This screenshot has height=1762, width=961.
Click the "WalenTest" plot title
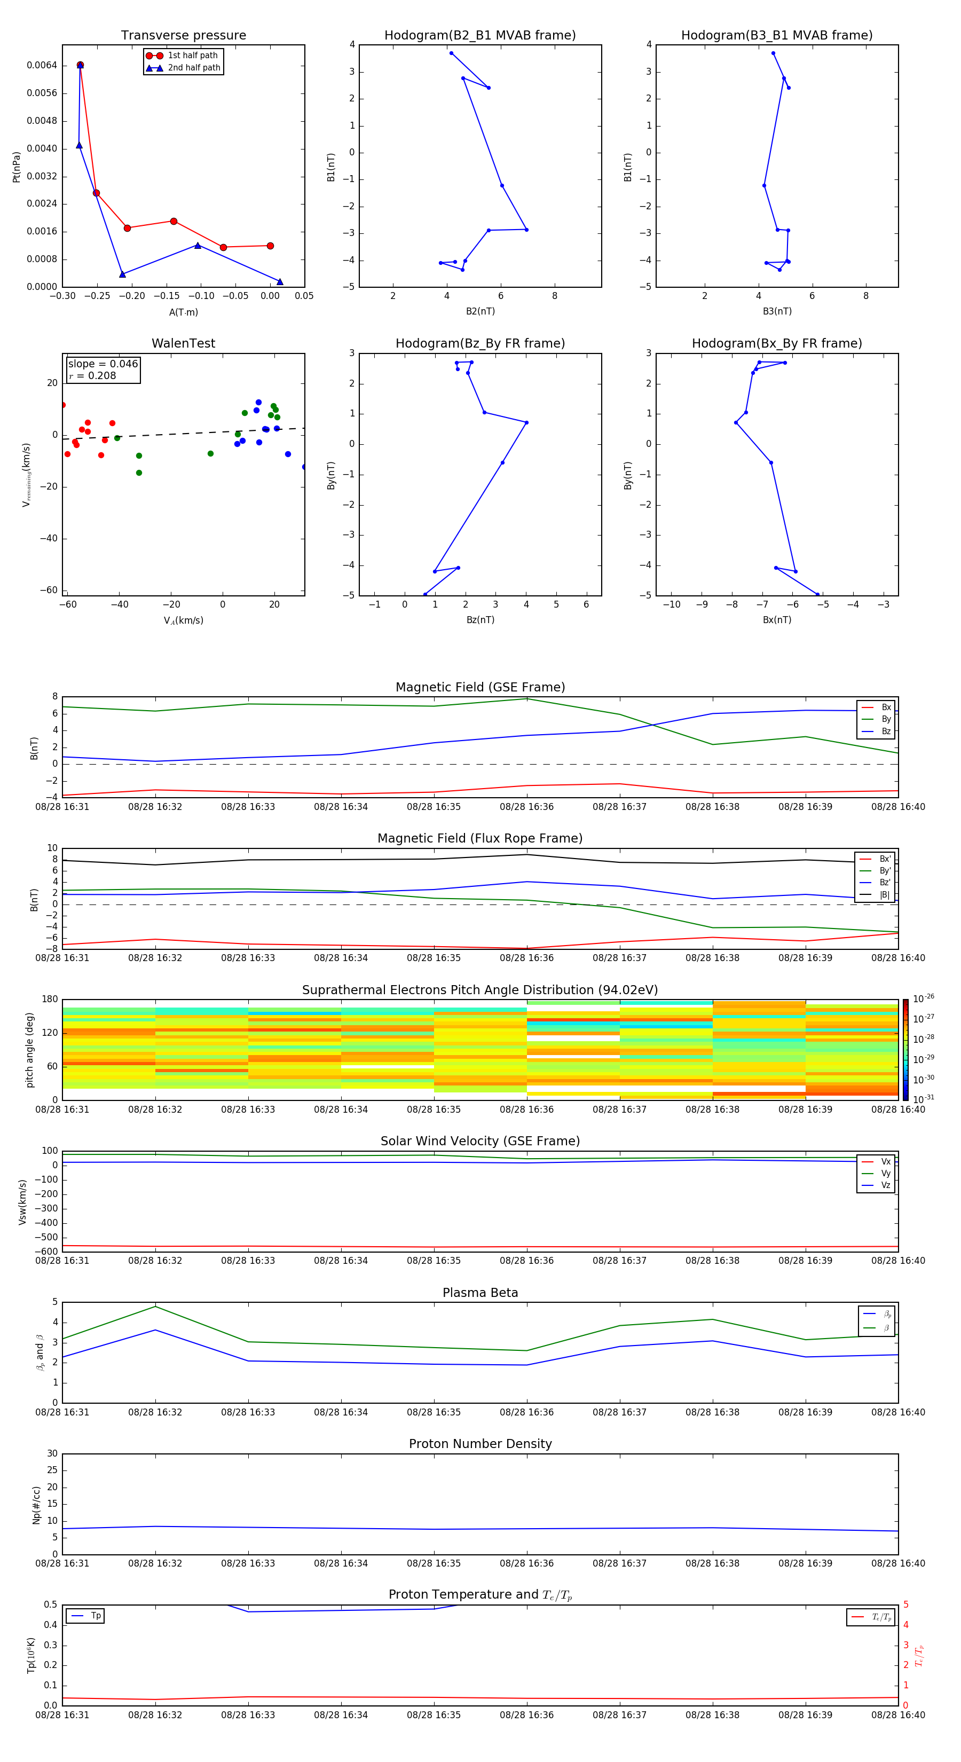(183, 343)
